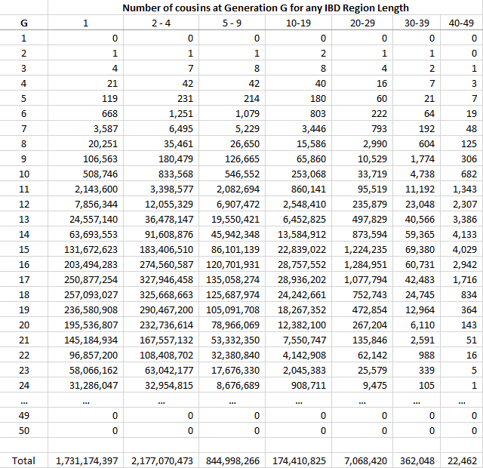Click the cell containing 5,229

[232, 128]
